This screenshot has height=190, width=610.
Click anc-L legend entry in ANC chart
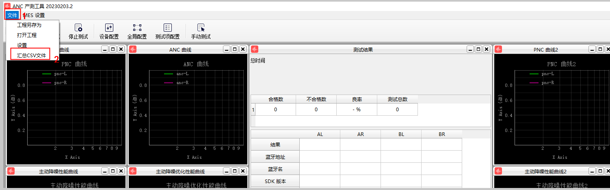pyautogui.click(x=176, y=74)
